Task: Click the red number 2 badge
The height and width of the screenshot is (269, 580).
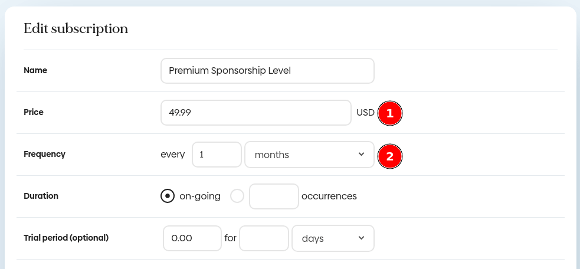Action: point(390,157)
